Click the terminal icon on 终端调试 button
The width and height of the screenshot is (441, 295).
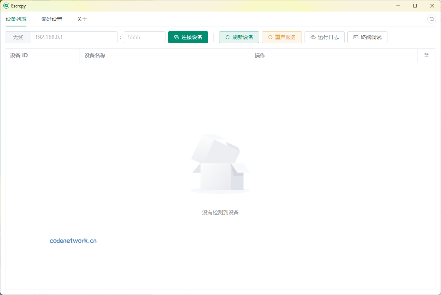(355, 37)
